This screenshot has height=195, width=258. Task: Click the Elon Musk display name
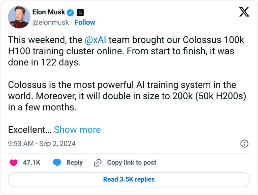(x=49, y=12)
